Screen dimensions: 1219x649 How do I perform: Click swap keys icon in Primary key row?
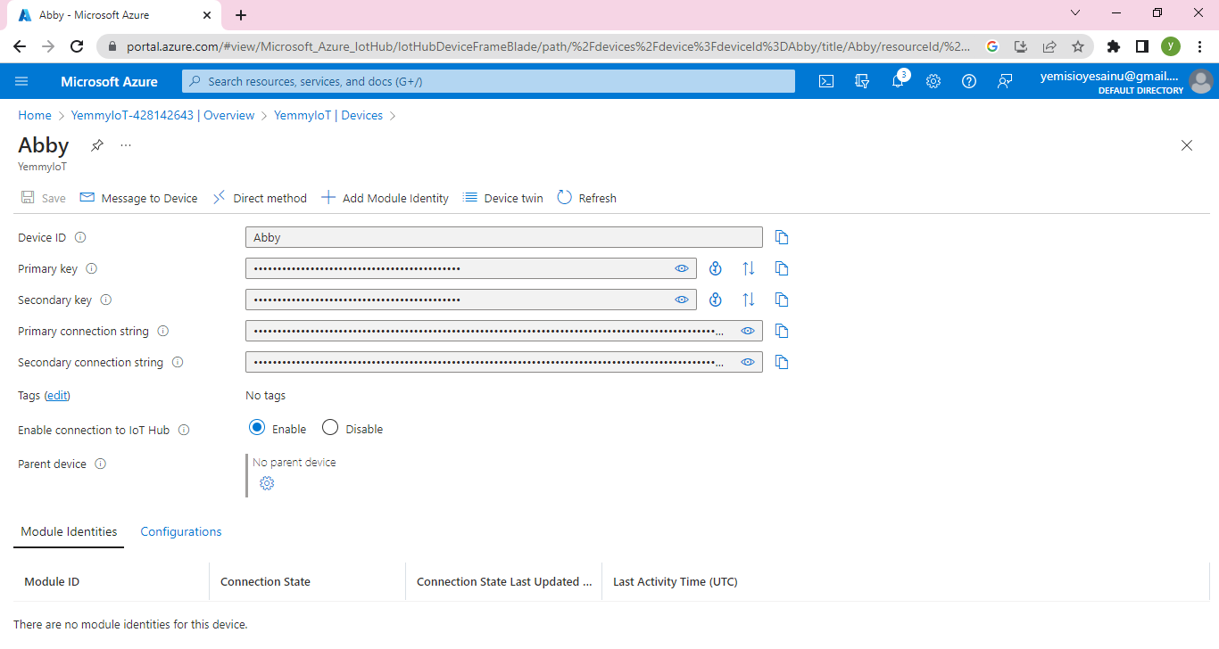coord(749,268)
